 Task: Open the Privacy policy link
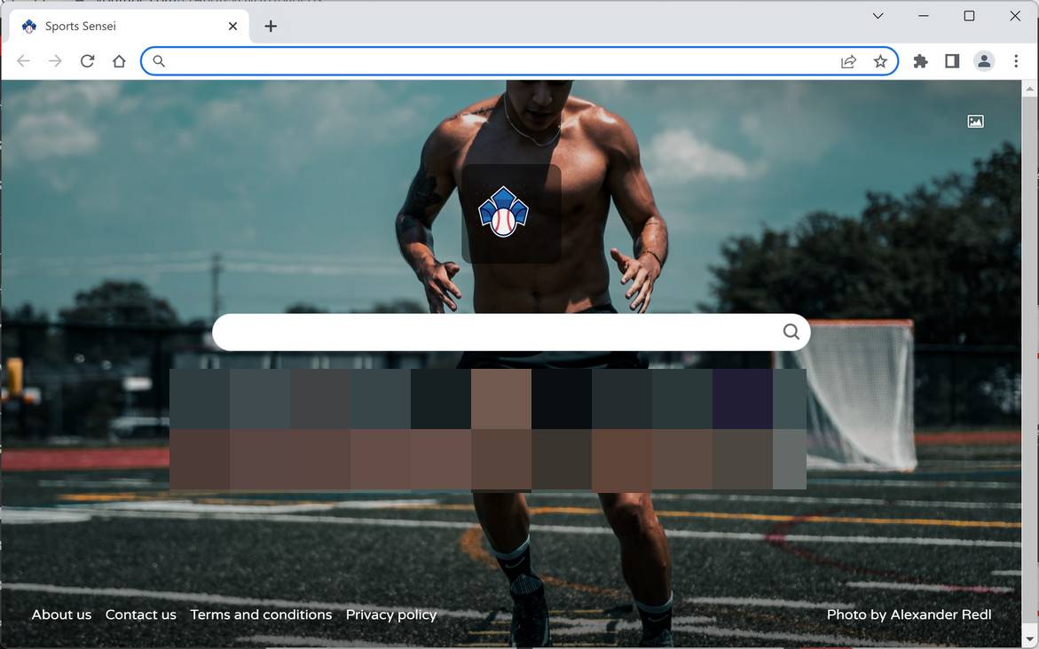point(390,614)
